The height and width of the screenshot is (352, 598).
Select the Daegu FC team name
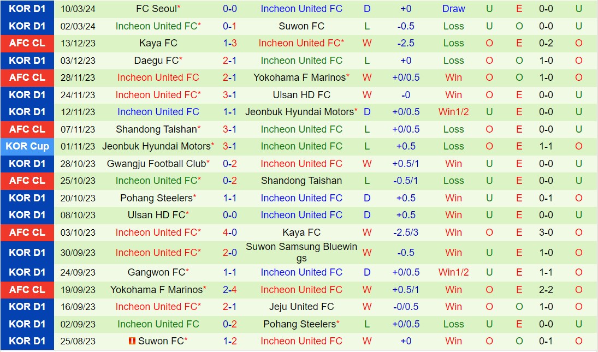[156, 61]
